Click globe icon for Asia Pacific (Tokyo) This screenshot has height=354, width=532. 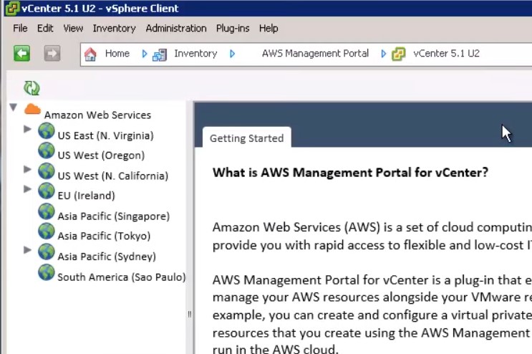[x=46, y=231]
